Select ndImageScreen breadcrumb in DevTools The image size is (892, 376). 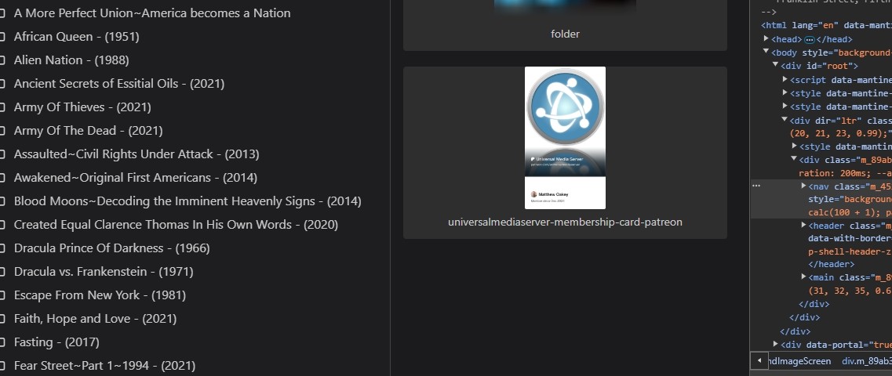click(799, 361)
